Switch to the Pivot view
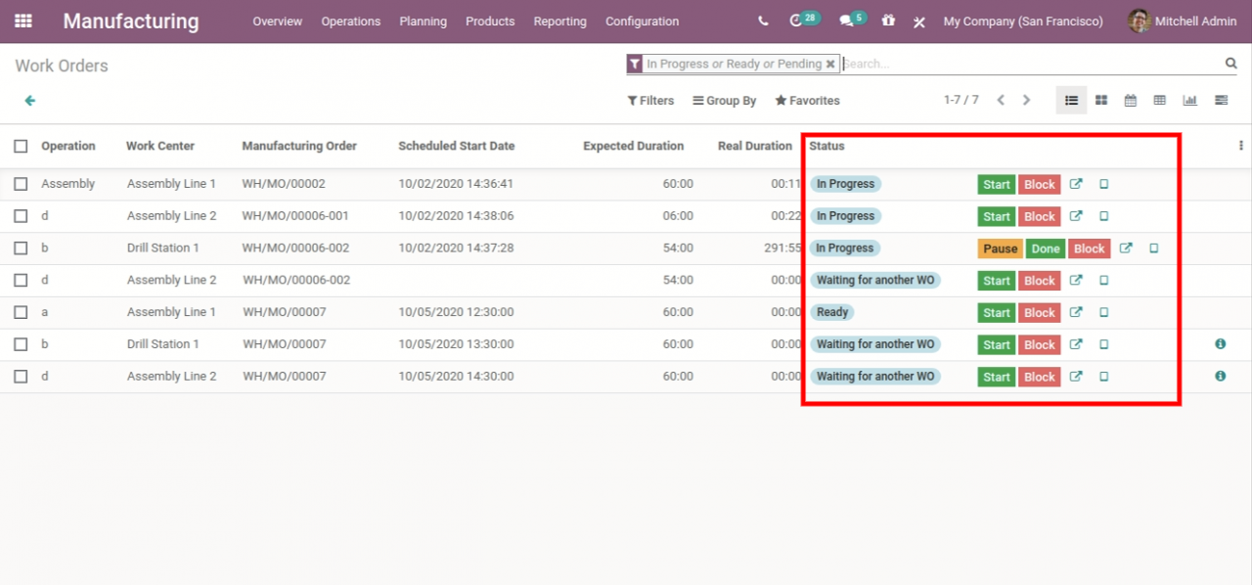 tap(1159, 100)
